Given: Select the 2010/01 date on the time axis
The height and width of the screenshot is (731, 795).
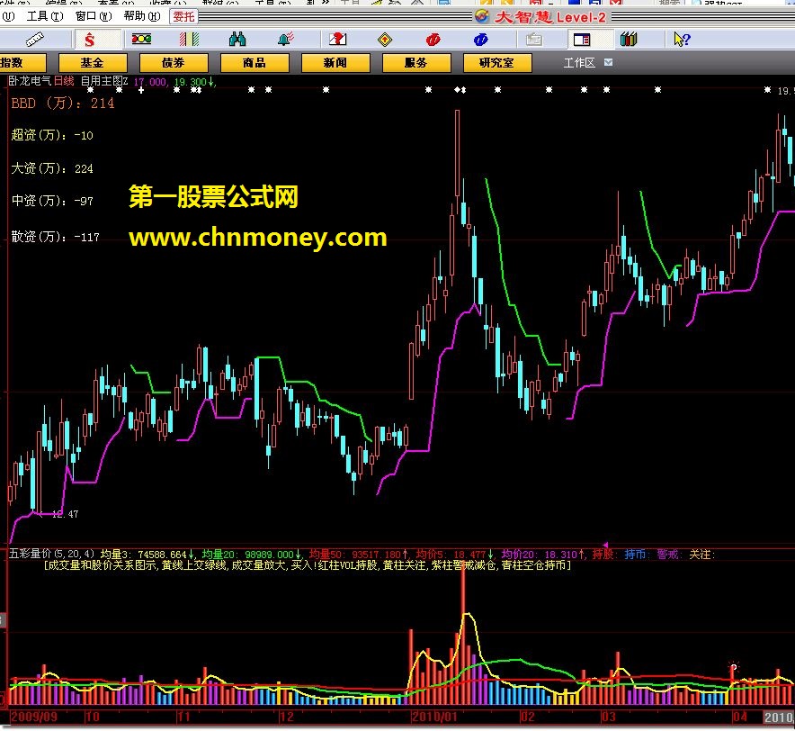Looking at the screenshot, I should pos(434,717).
